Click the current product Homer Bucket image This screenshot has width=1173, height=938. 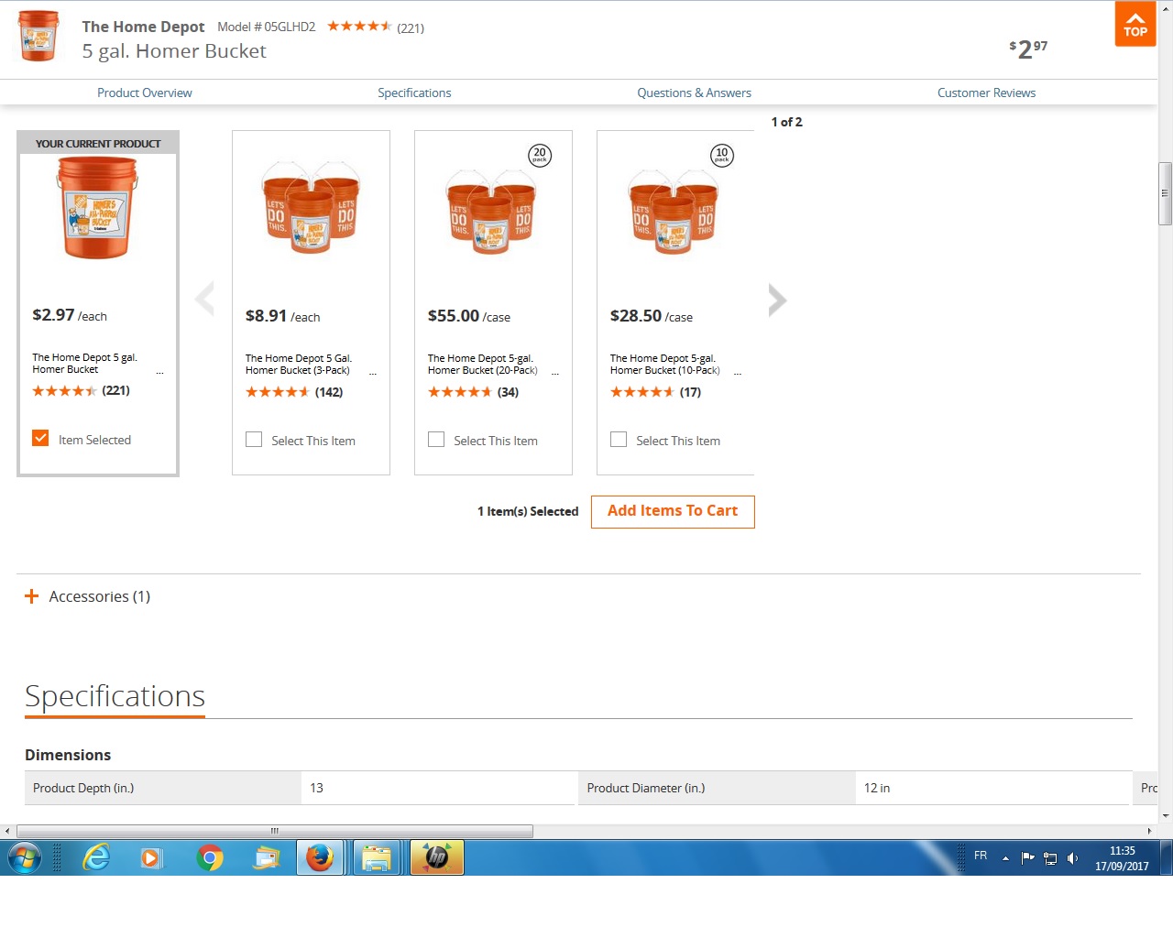point(97,208)
